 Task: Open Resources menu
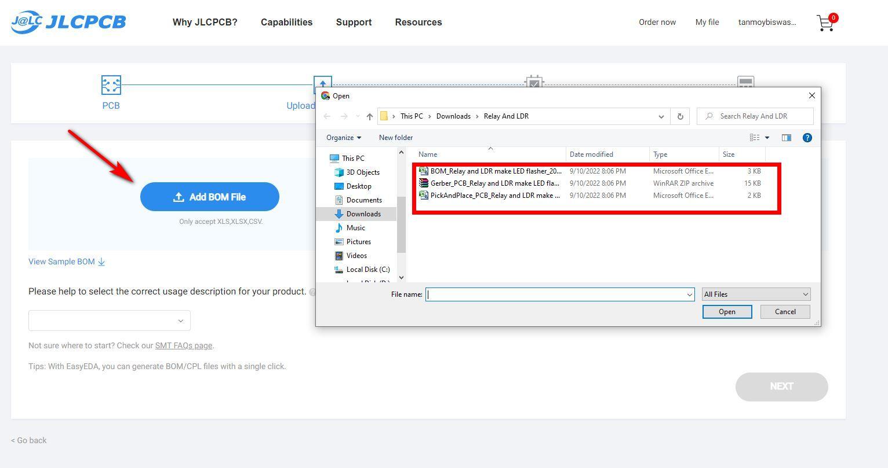(x=418, y=22)
